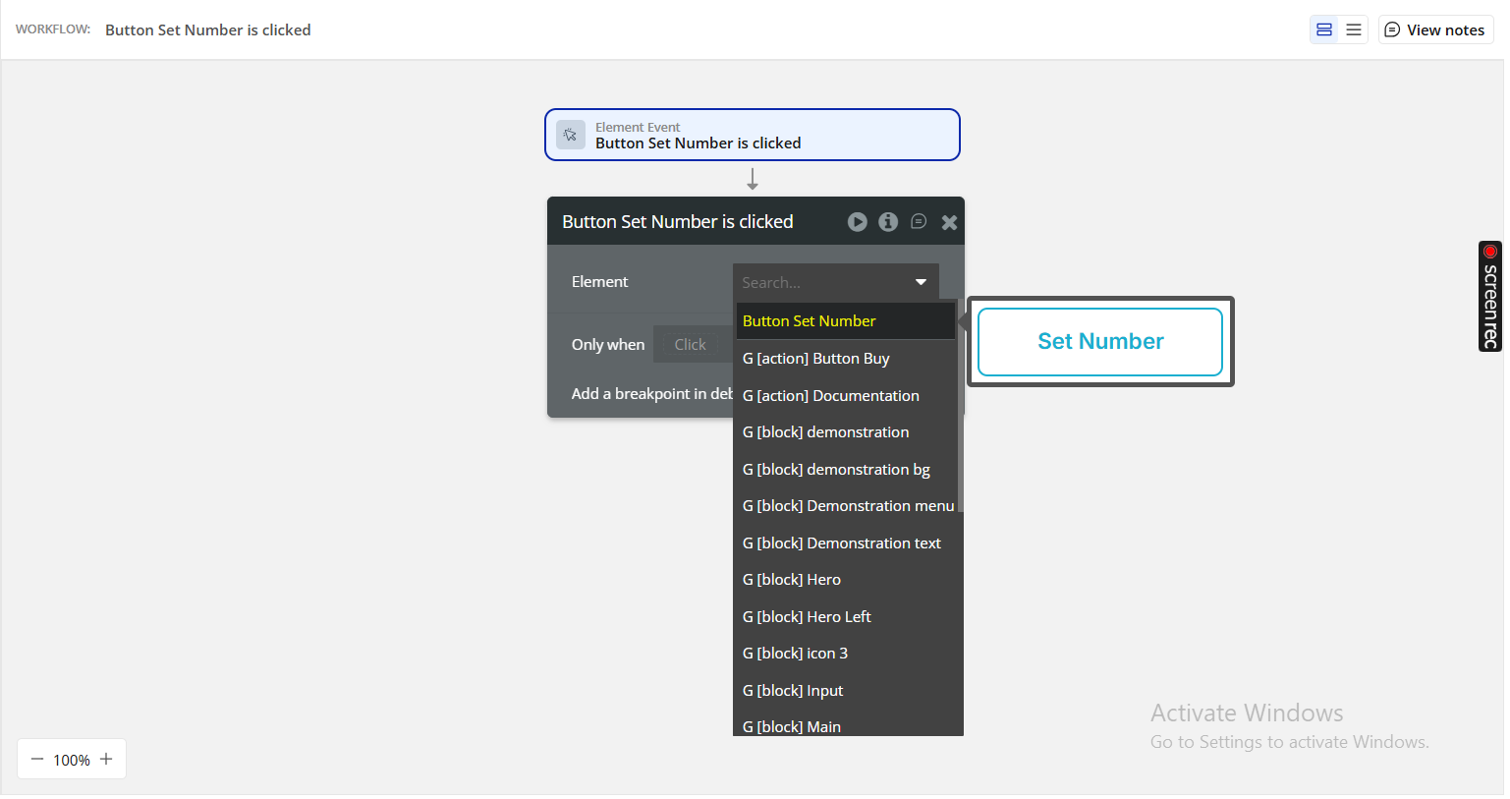1510x799 pixels.
Task: Collapse the Element dropdown with its caret arrow
Action: pos(922,282)
